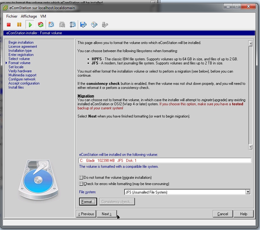
Task: Click the CD/DVD drive connection icon
Action: point(94,25)
